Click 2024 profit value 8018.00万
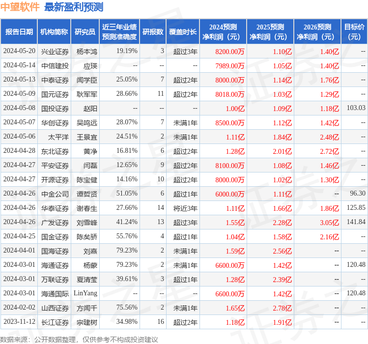 point(230,94)
